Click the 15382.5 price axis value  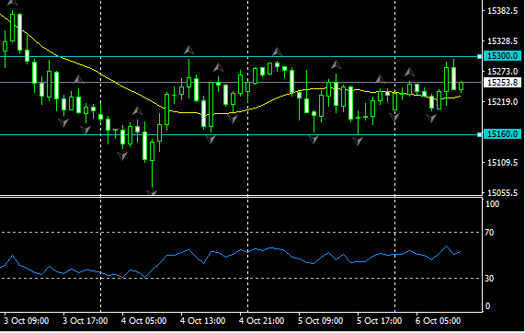(x=503, y=11)
